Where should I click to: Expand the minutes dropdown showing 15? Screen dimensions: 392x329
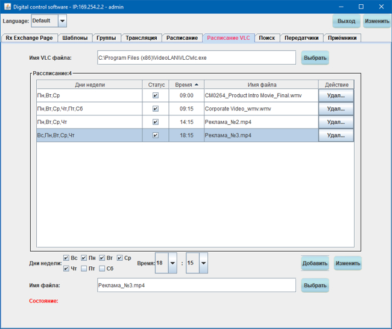(203, 263)
